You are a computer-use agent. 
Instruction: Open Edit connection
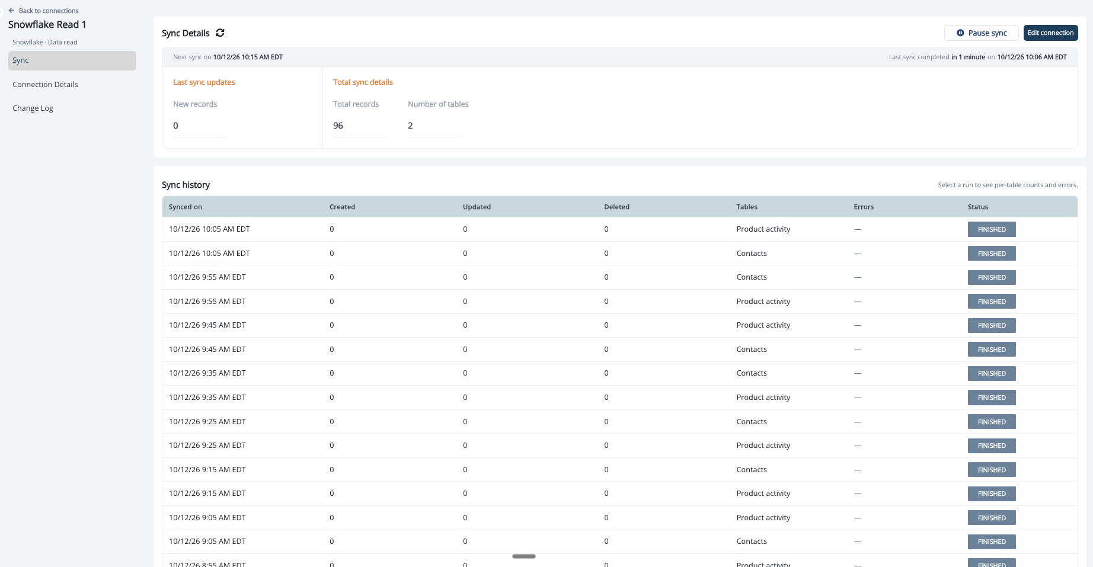pyautogui.click(x=1050, y=33)
